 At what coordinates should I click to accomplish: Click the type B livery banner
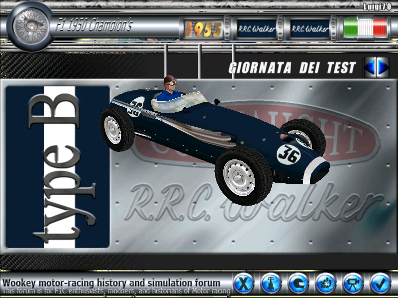coord(58,167)
